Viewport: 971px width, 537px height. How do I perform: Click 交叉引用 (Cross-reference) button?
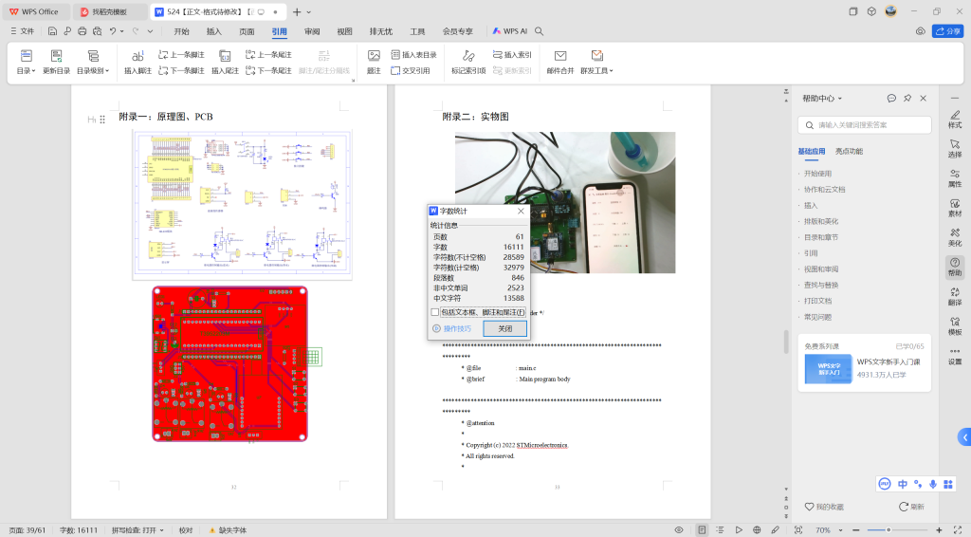(410, 70)
